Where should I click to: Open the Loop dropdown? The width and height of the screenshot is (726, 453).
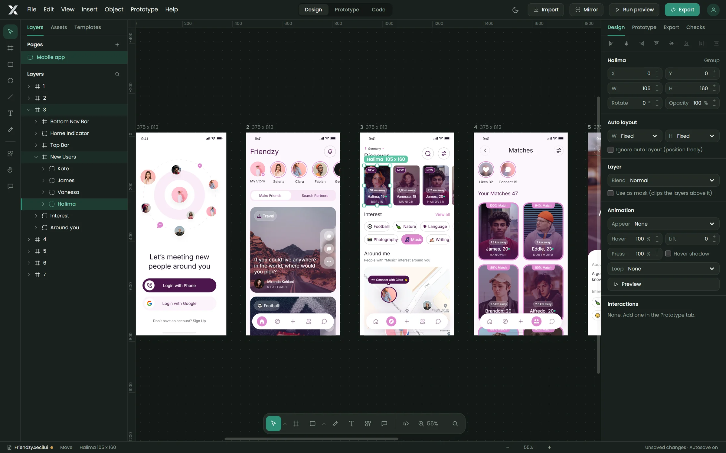(x=663, y=269)
